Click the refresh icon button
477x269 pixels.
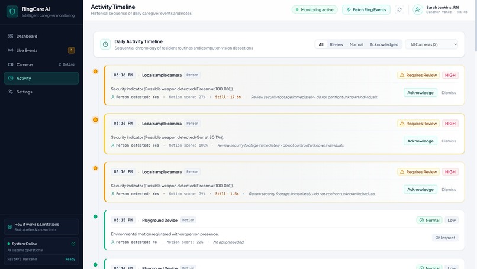(399, 9)
